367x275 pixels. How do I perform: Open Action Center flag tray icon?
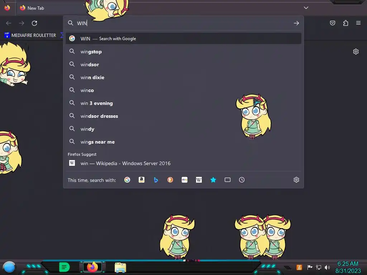[x=310, y=267]
